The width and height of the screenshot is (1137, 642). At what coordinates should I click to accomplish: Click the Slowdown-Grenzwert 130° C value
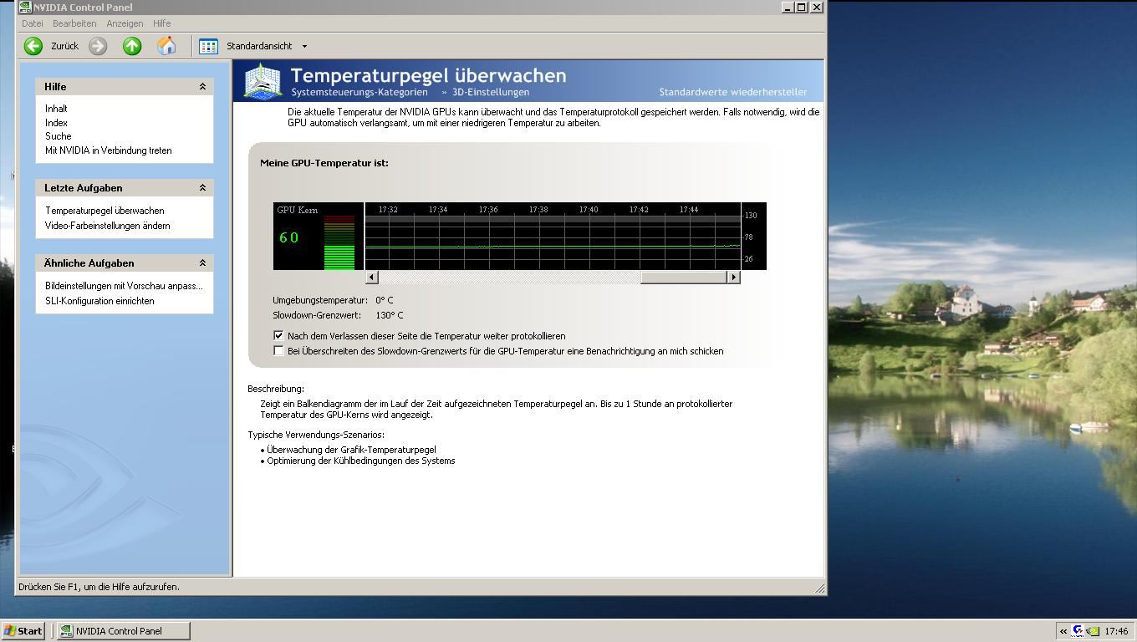390,315
